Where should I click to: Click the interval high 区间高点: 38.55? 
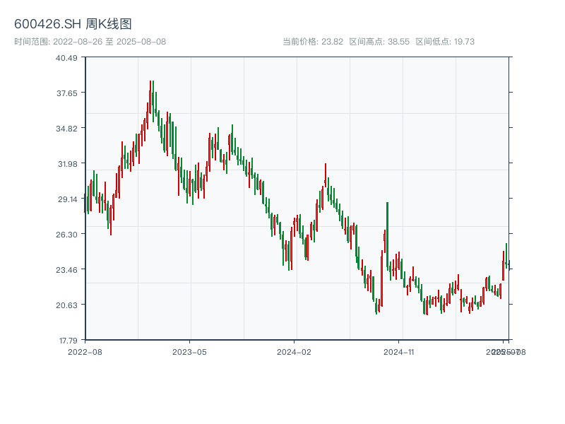379,42
